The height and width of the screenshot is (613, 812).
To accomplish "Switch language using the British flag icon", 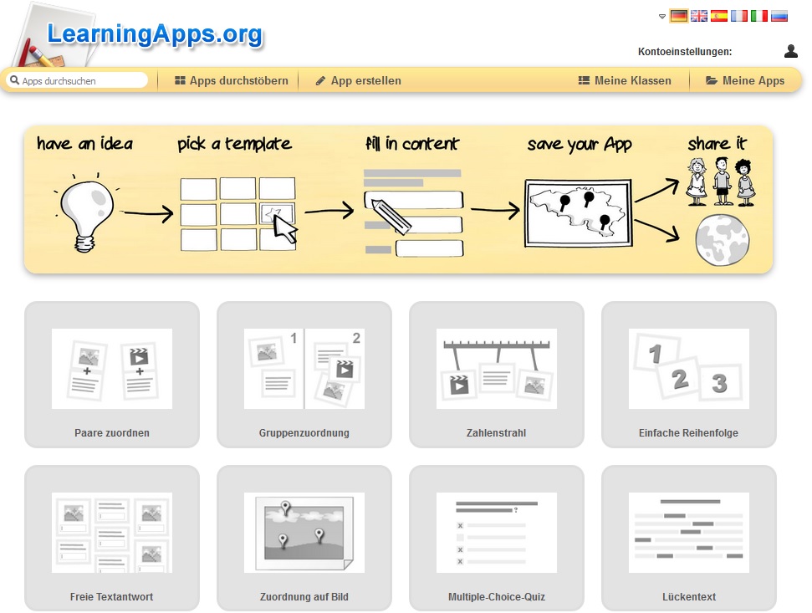I will (x=698, y=16).
